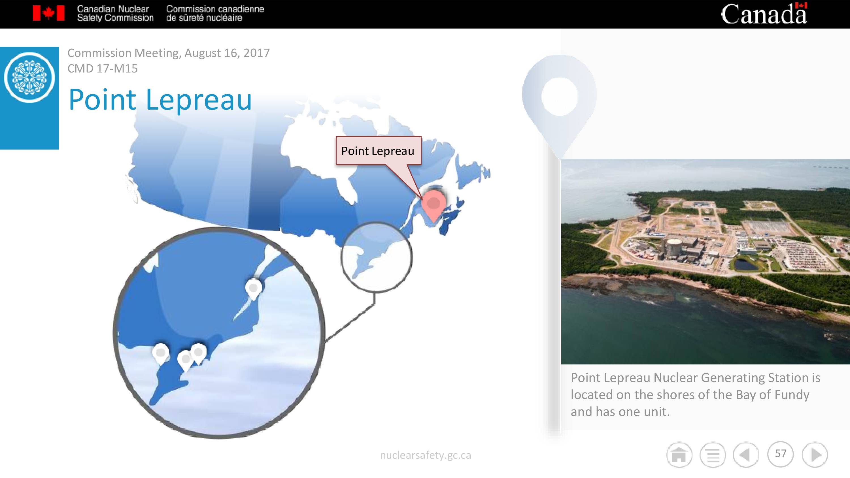Image resolution: width=850 pixels, height=478 pixels.
Task: Click 'Commission canadienne de sûreté nucléaire' text
Action: pos(215,13)
